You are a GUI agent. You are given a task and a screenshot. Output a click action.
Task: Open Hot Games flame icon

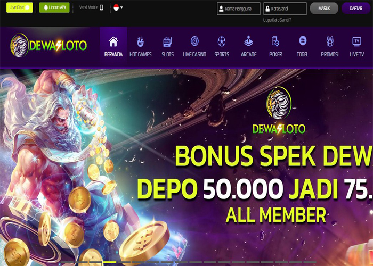[140, 41]
